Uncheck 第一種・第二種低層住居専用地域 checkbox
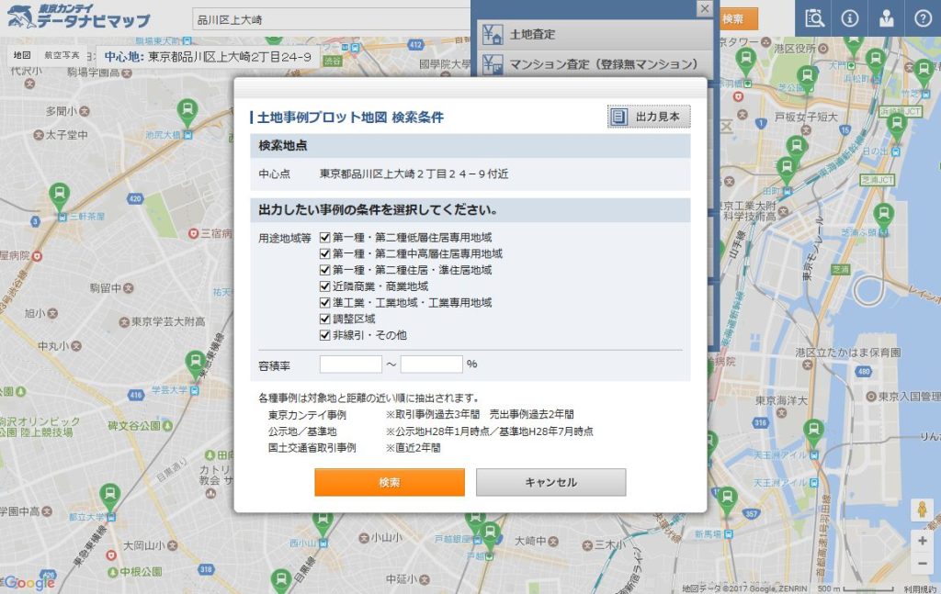The height and width of the screenshot is (594, 941). [325, 237]
